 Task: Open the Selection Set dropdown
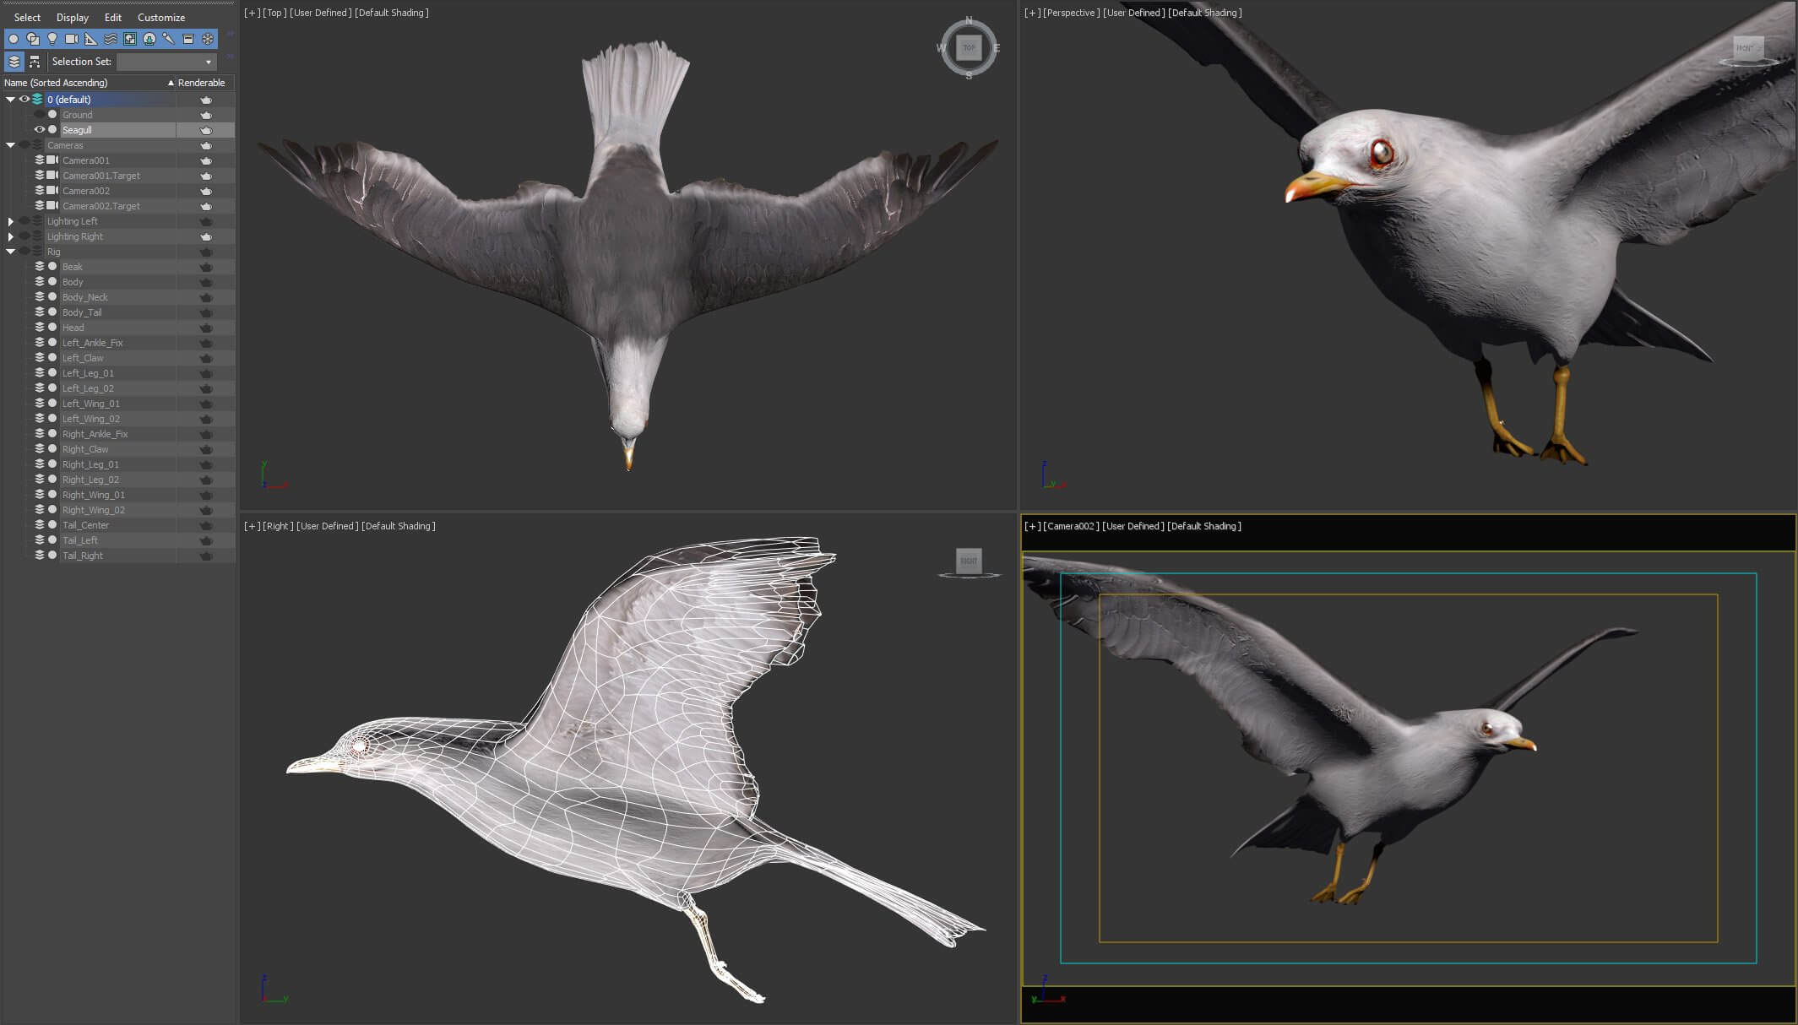209,62
